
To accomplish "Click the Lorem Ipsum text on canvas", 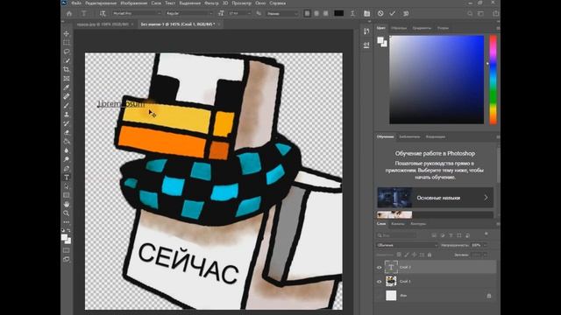I will (x=121, y=104).
